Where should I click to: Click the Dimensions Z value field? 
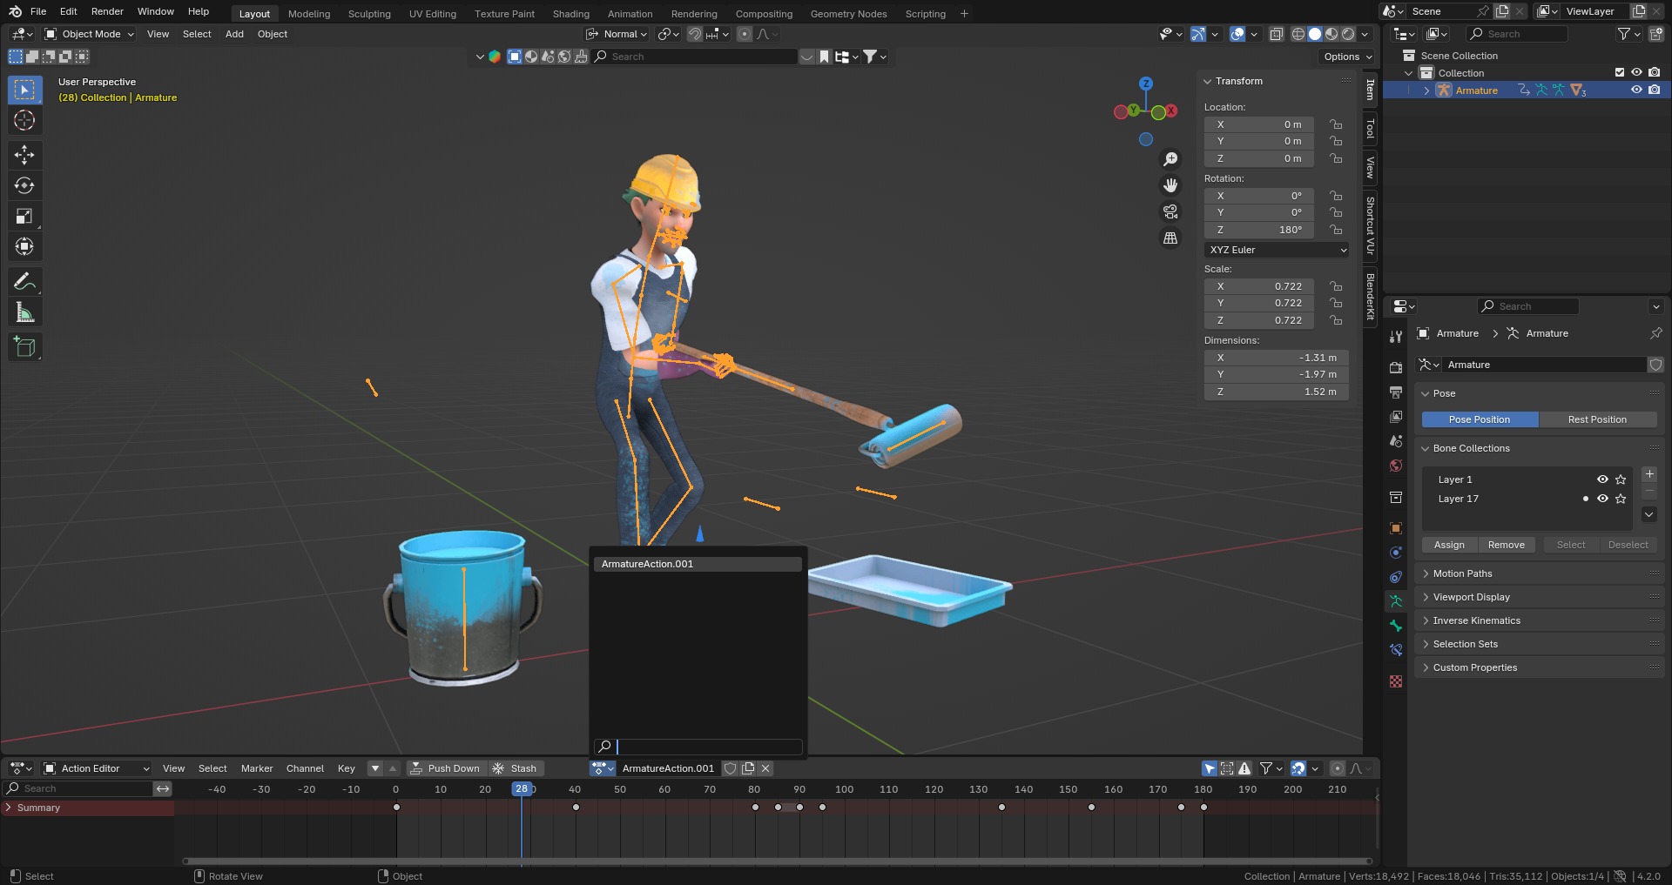[x=1277, y=392]
